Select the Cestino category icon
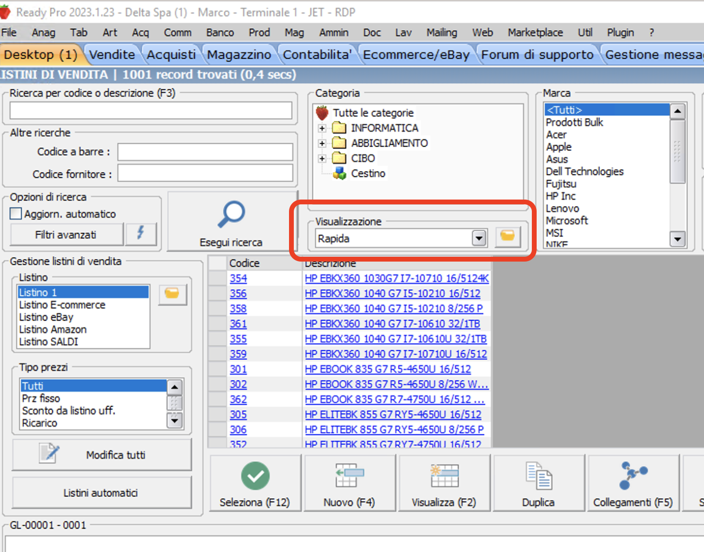The width and height of the screenshot is (704, 552). (x=340, y=173)
